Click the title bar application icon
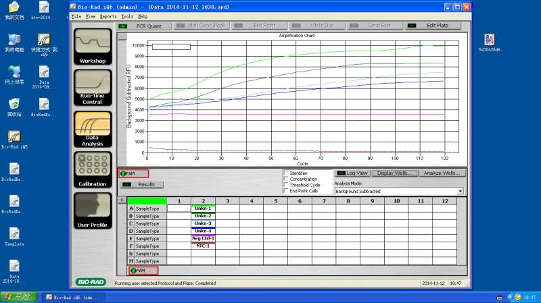The height and width of the screenshot is (303, 541). click(73, 7)
